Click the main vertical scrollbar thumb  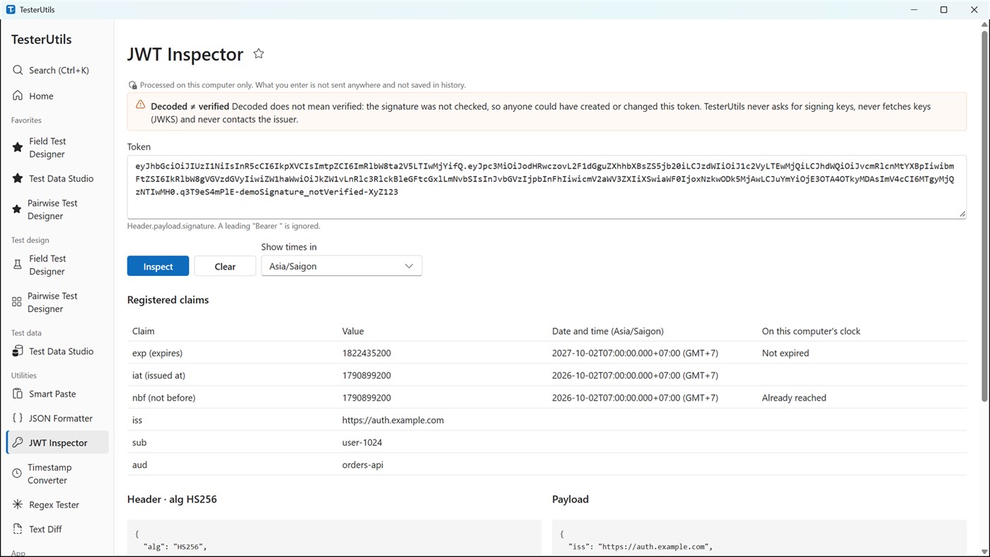click(x=984, y=216)
